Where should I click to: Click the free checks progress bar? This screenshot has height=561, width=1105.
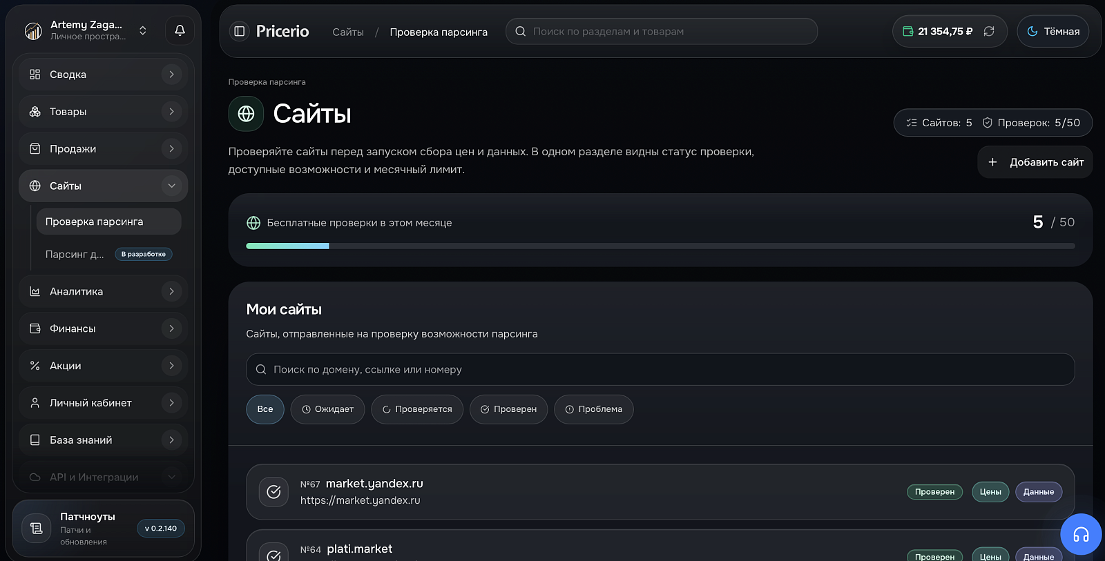click(x=660, y=246)
